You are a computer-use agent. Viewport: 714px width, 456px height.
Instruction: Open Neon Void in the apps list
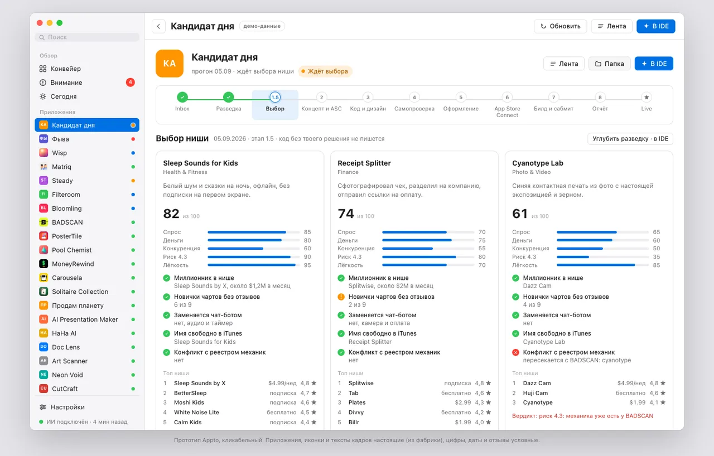pos(87,375)
